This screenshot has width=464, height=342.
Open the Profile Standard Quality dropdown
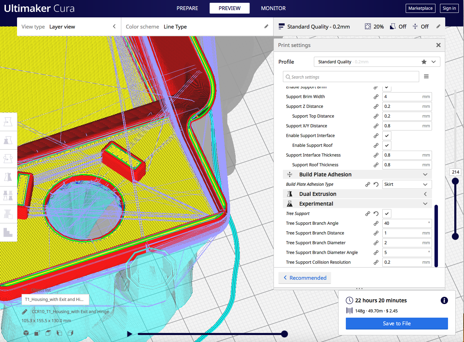coord(377,62)
